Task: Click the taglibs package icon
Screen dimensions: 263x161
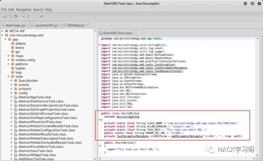Action: [x=12, y=68]
